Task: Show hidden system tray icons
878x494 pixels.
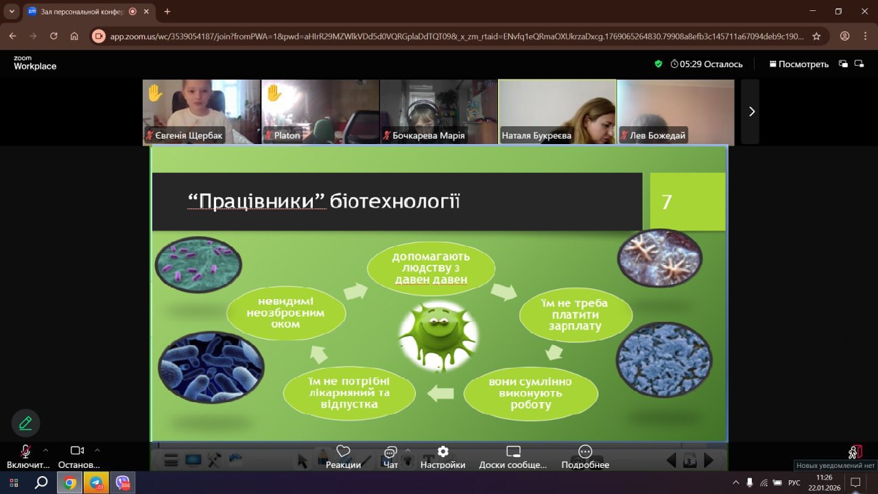Action: (x=735, y=483)
